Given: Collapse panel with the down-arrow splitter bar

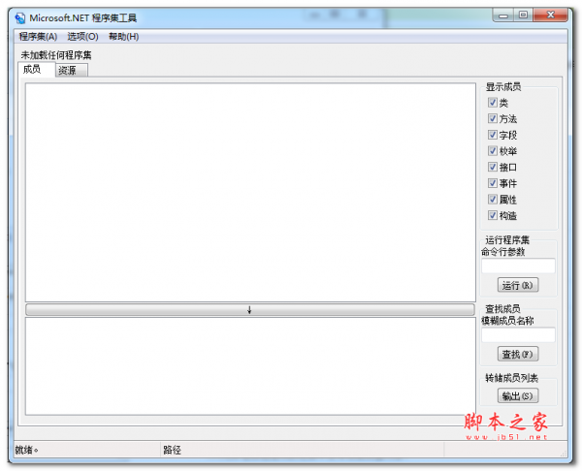Looking at the screenshot, I should click(x=250, y=310).
